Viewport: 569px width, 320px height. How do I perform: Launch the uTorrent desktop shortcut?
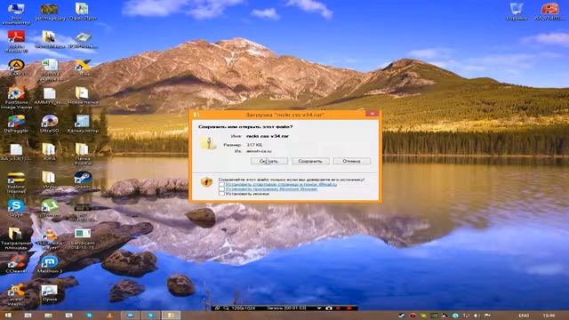coord(50,208)
